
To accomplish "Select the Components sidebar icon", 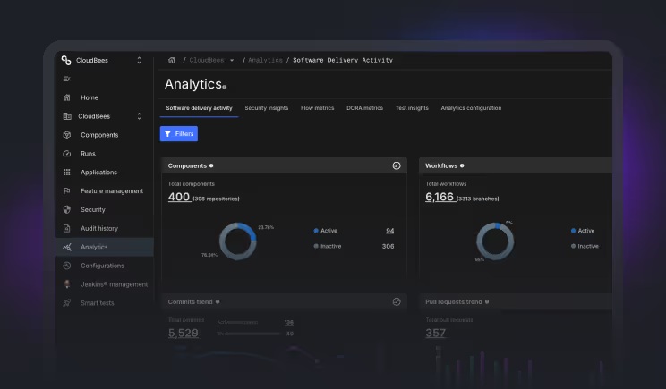I will (66, 135).
